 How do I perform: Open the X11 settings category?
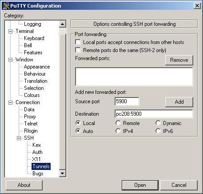point(36,159)
